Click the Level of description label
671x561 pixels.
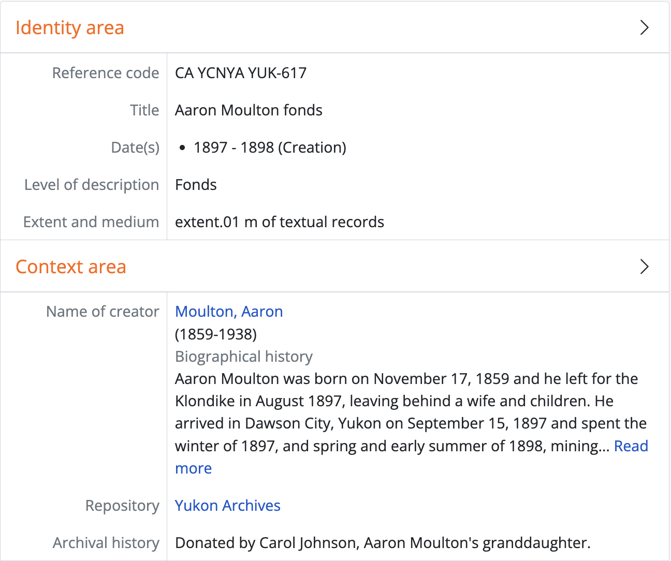click(x=92, y=185)
